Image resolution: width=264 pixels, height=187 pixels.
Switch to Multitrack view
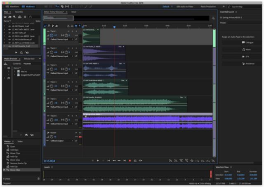pos(28,7)
